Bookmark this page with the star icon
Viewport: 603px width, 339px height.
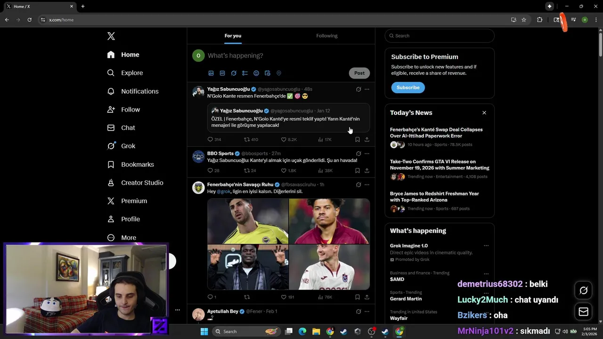click(x=524, y=20)
